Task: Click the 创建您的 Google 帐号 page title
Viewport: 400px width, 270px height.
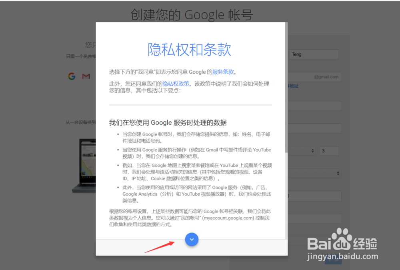Action: pyautogui.click(x=192, y=14)
